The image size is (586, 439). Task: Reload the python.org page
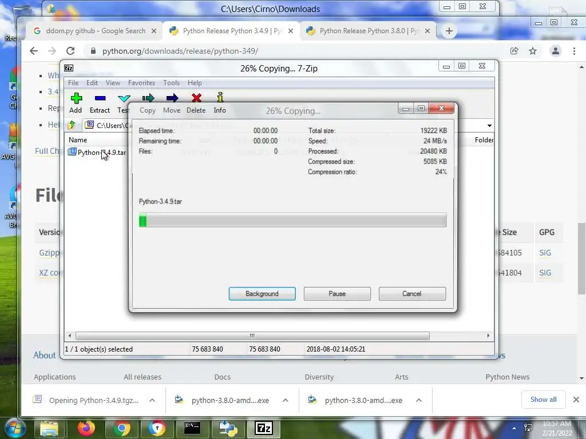pos(70,51)
